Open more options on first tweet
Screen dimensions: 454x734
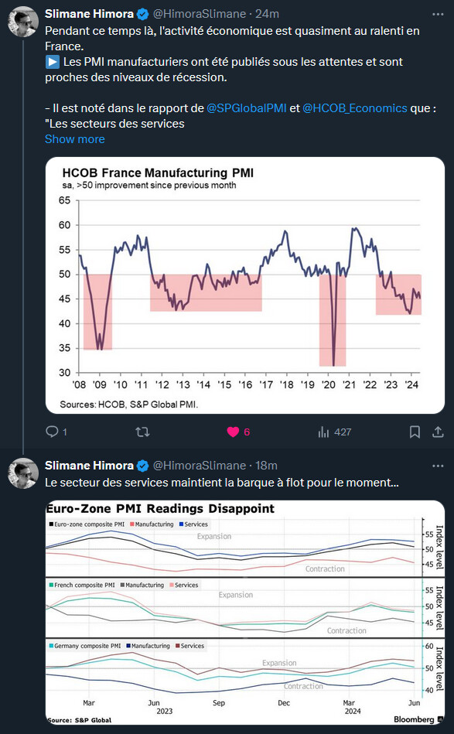(x=438, y=15)
